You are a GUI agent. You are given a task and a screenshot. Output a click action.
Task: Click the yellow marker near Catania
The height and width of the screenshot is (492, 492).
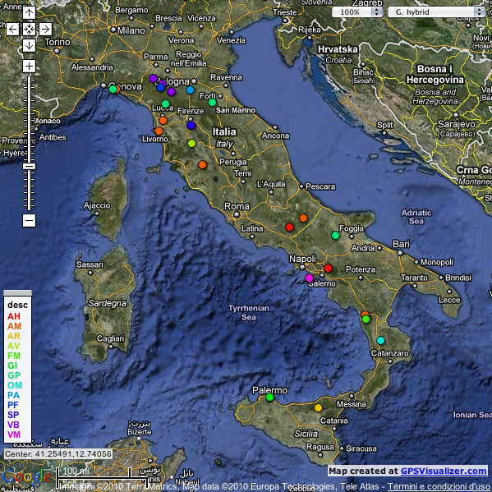coord(318,408)
